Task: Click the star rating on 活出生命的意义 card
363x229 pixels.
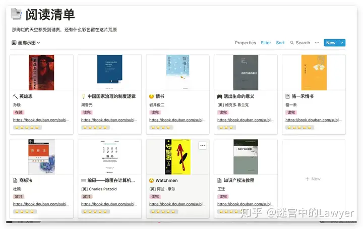Action: [x=226, y=127]
